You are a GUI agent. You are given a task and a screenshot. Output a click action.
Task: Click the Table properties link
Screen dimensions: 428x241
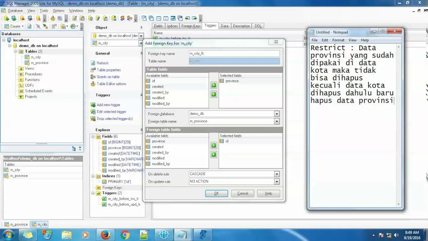coord(109,70)
